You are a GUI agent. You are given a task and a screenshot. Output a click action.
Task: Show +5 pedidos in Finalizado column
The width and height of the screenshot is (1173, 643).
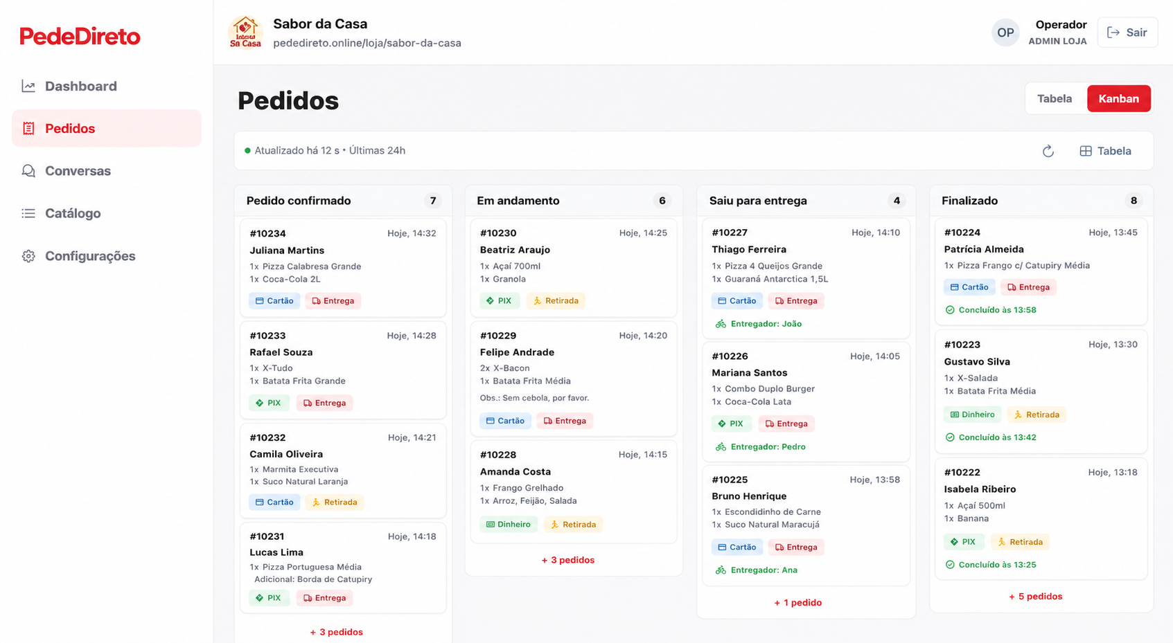[x=1035, y=597]
